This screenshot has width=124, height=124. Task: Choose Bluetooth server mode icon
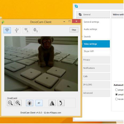36,30
